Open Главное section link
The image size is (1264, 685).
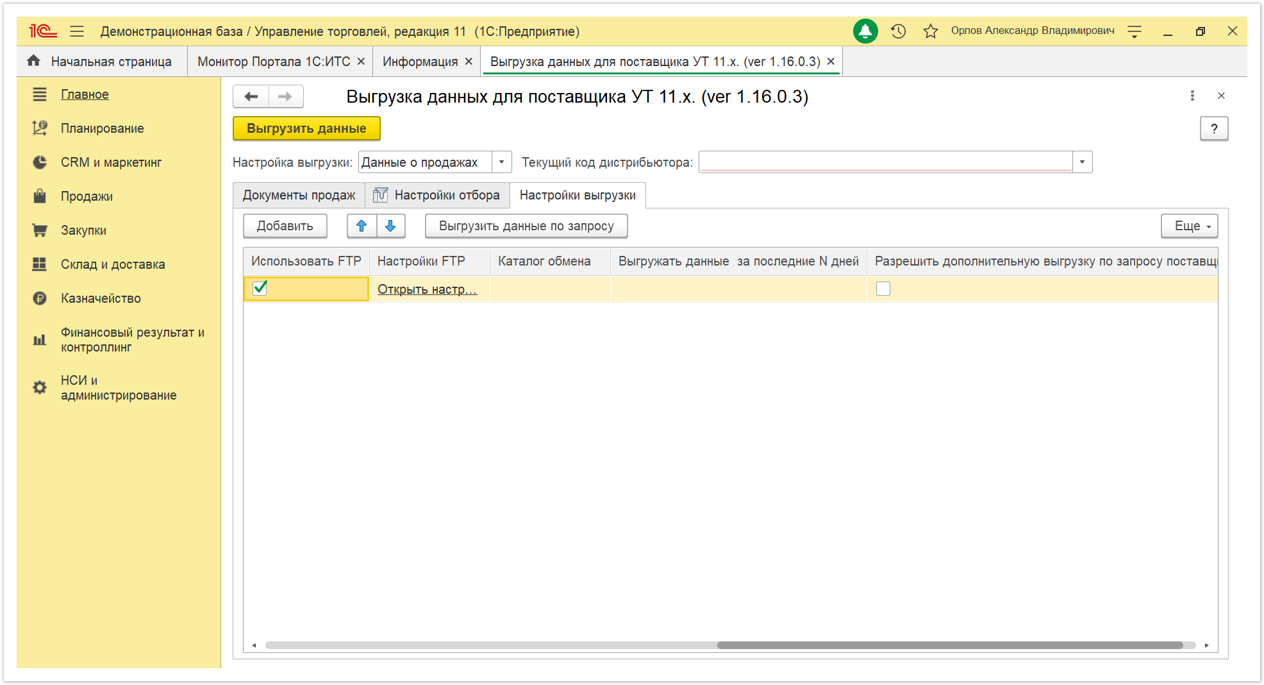(85, 94)
